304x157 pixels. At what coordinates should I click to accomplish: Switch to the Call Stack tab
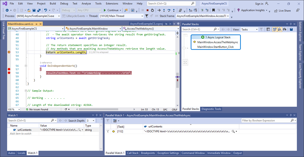[133, 153]
